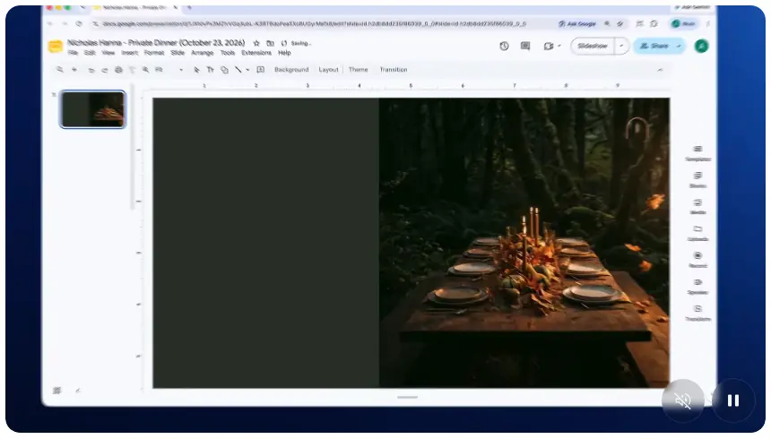Click the user account avatar

[x=701, y=47]
